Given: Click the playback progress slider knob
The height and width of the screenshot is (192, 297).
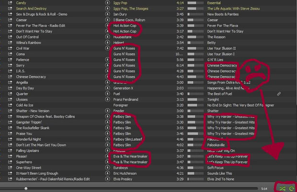Looking at the screenshot, I should pyautogui.click(x=26, y=188).
